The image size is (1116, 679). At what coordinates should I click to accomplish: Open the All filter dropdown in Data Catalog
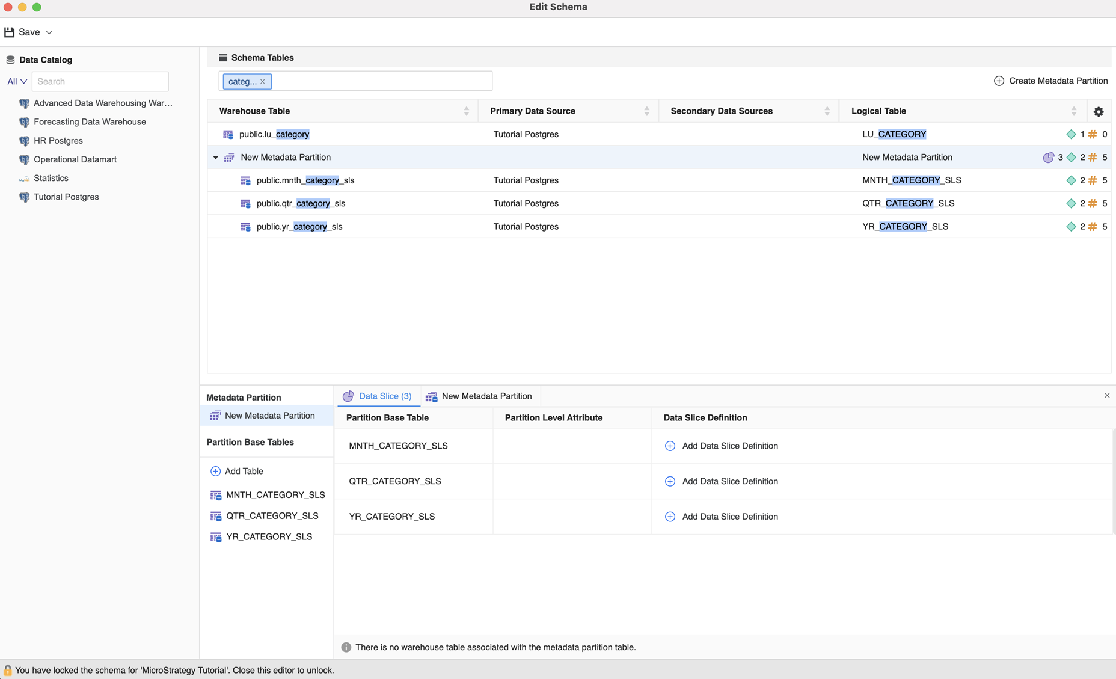point(17,81)
